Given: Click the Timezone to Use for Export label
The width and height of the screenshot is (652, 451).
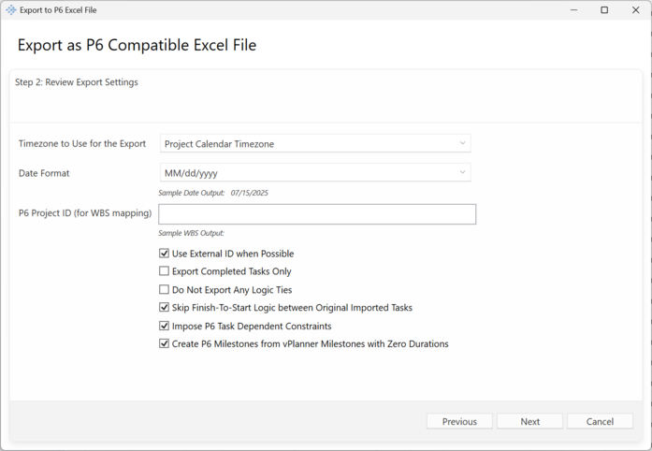Looking at the screenshot, I should coord(82,144).
